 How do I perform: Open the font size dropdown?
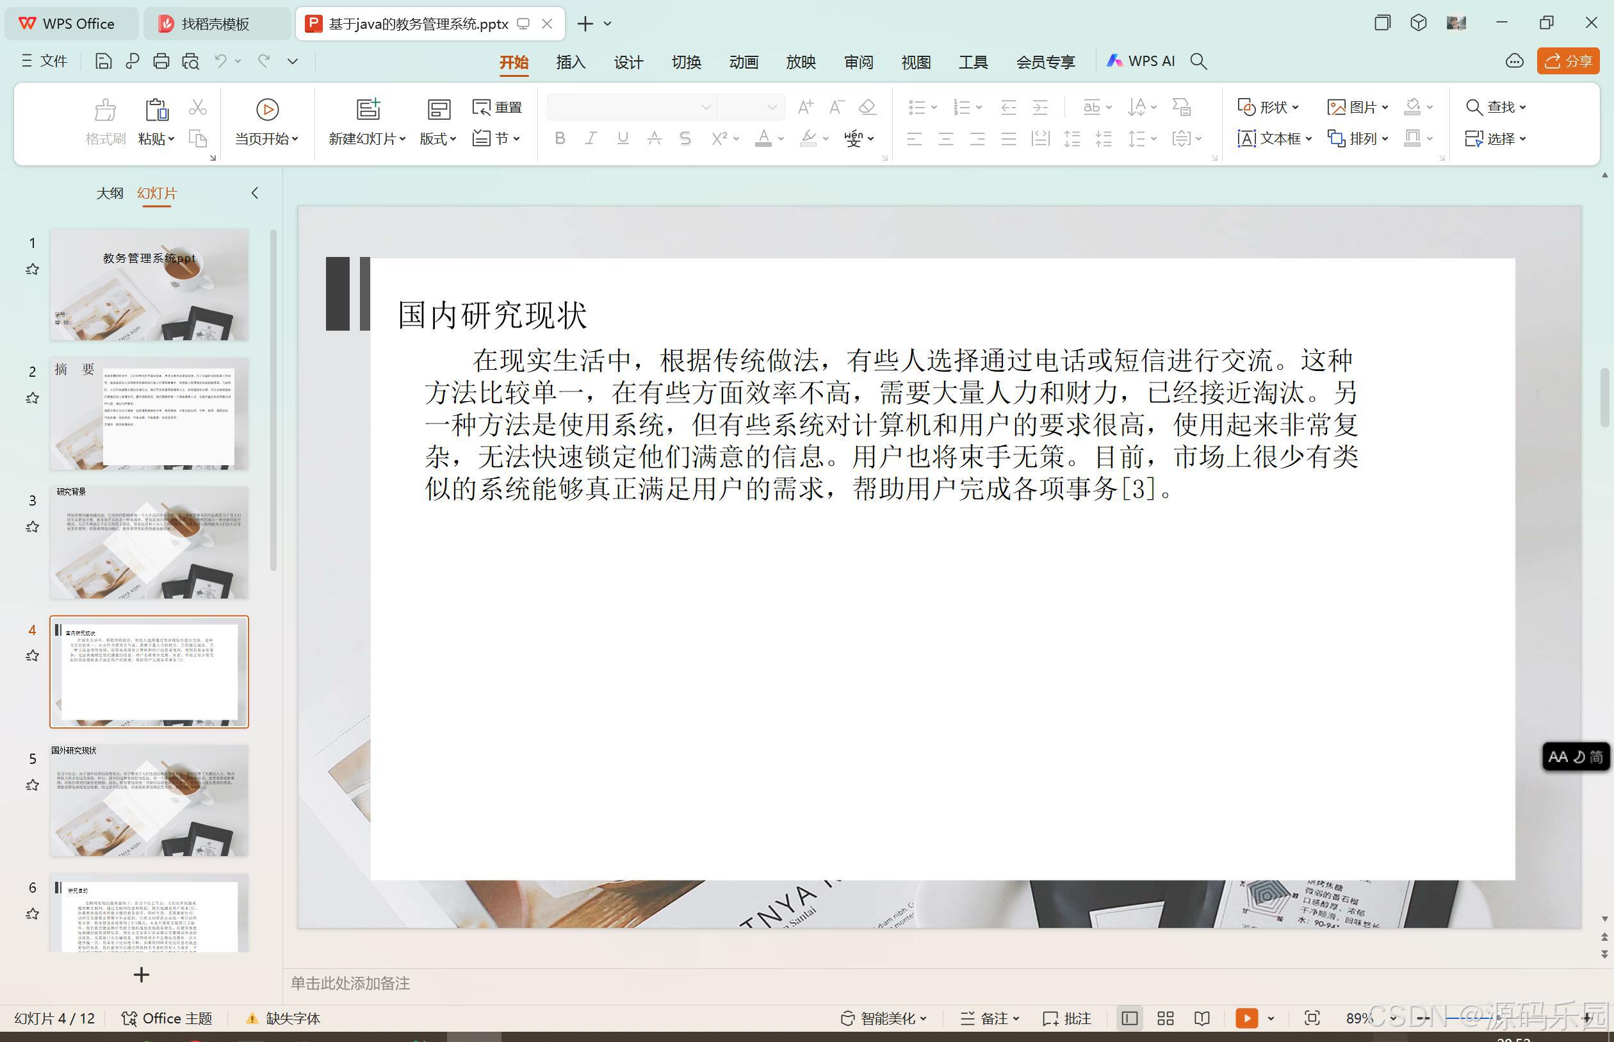(772, 106)
